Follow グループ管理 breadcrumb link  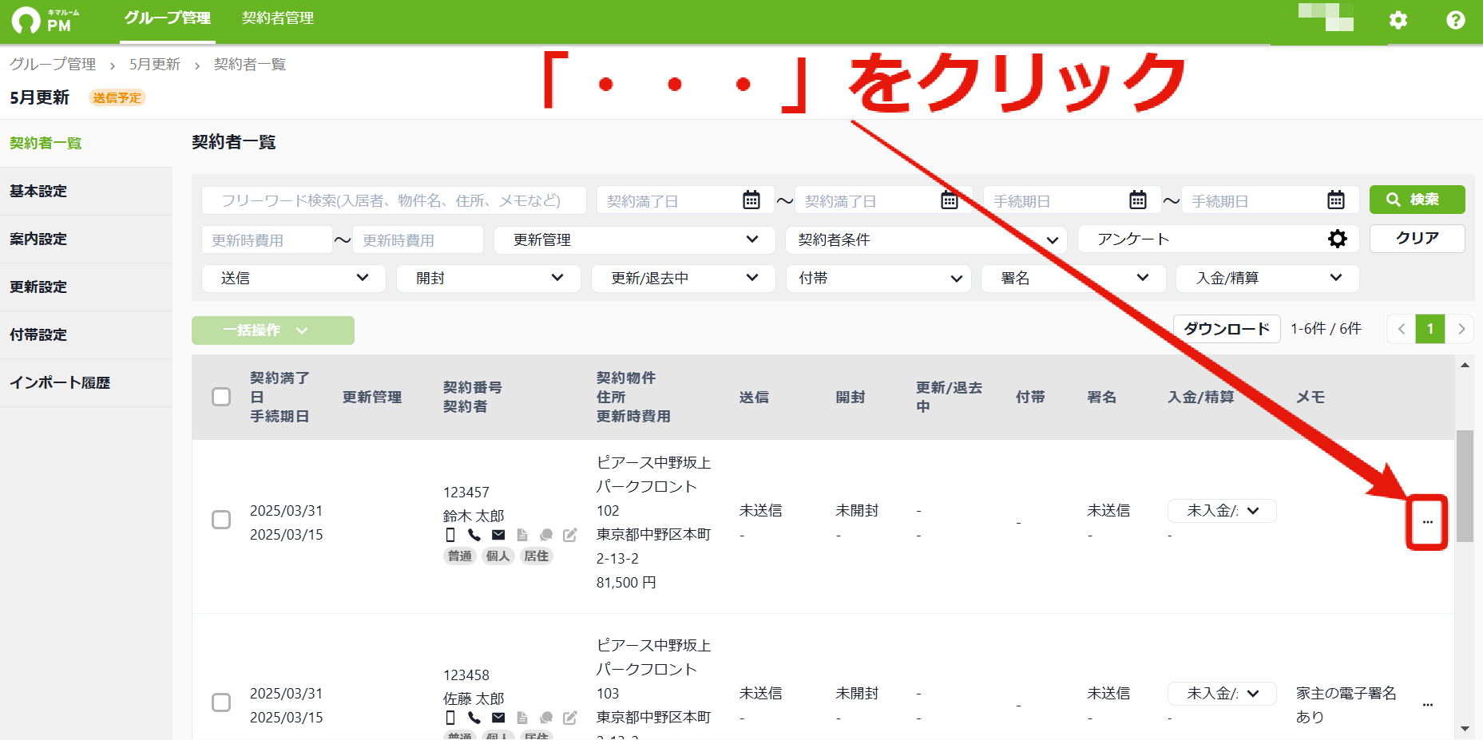53,65
